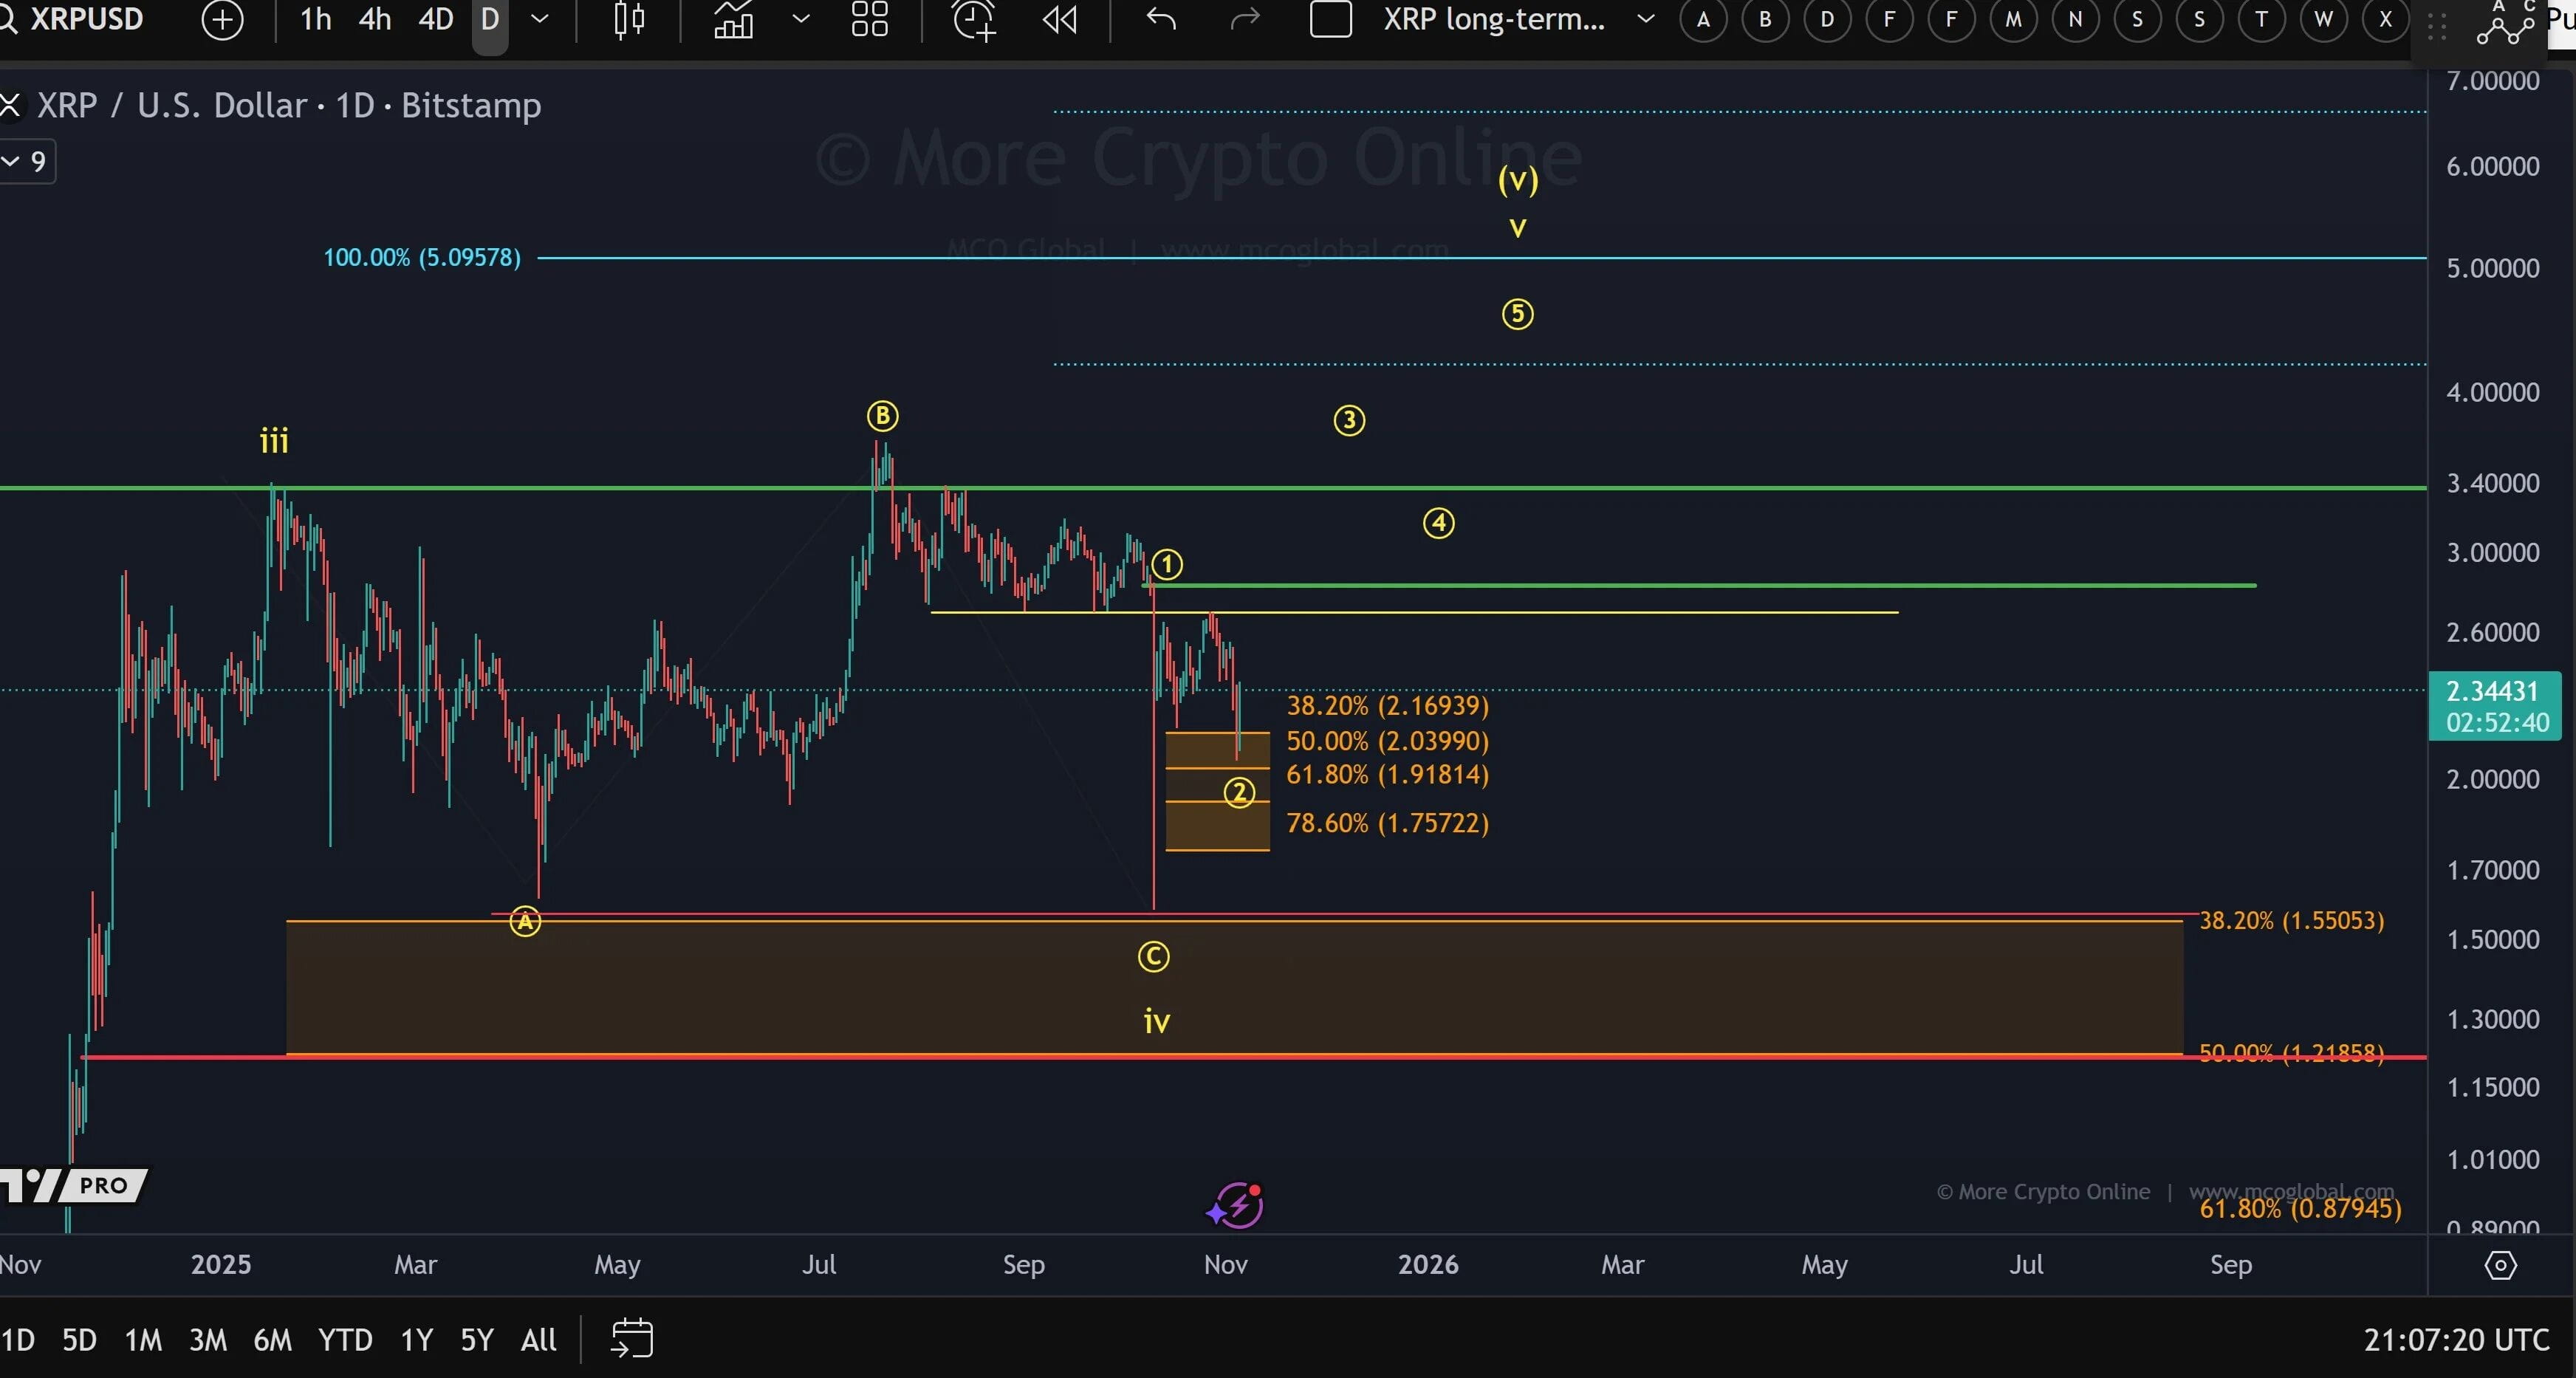Image resolution: width=2576 pixels, height=1378 pixels.
Task: Select the YTD date range
Action: tap(345, 1339)
